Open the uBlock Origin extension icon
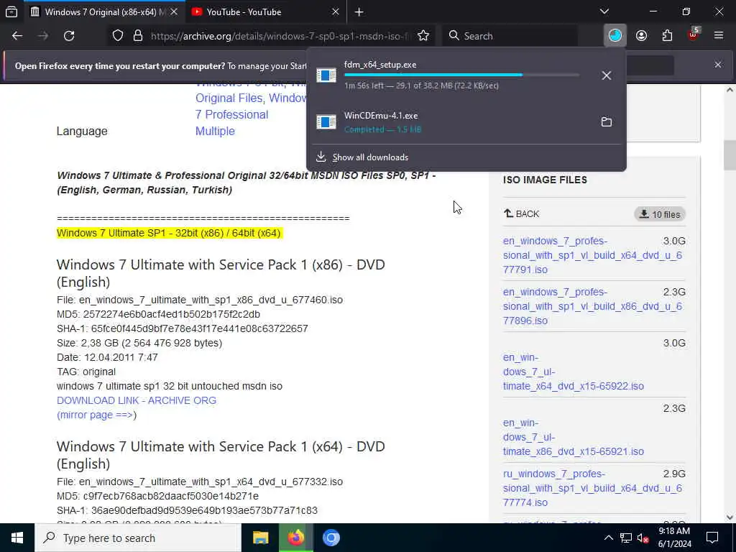 [693, 34]
